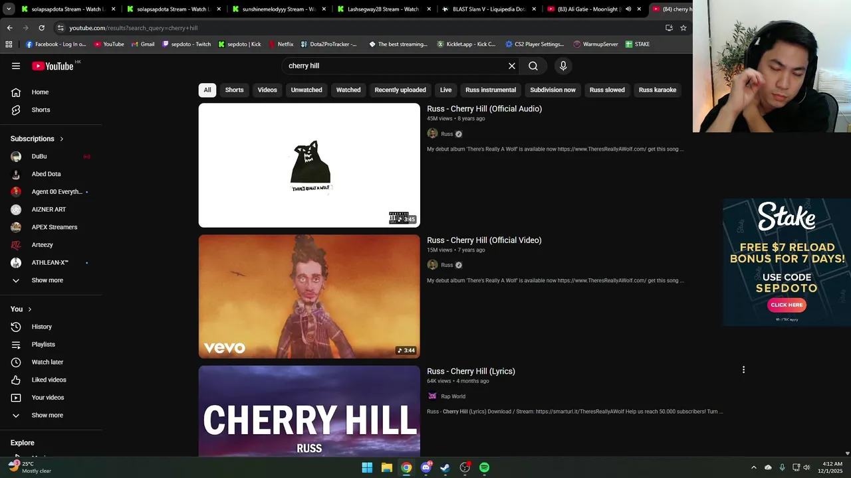
Task: Select the Russ instrumental chip
Action: (491, 90)
